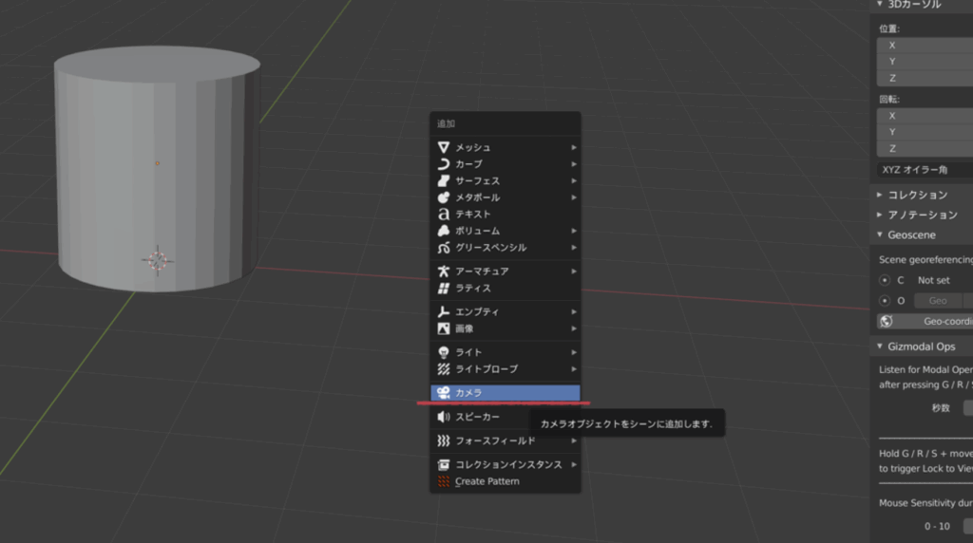Click the Light (ライト) bulb icon
Screen dimensions: 973x543
(444, 352)
